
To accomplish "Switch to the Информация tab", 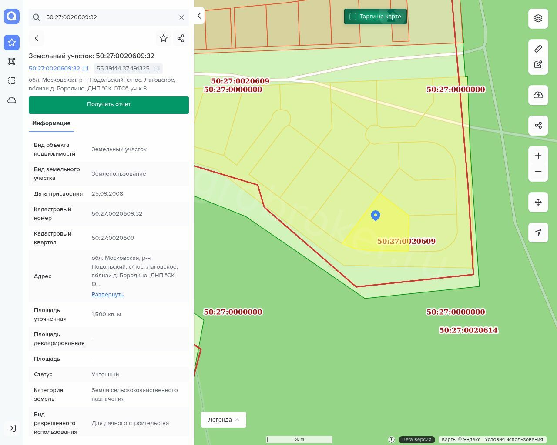I will [51, 123].
